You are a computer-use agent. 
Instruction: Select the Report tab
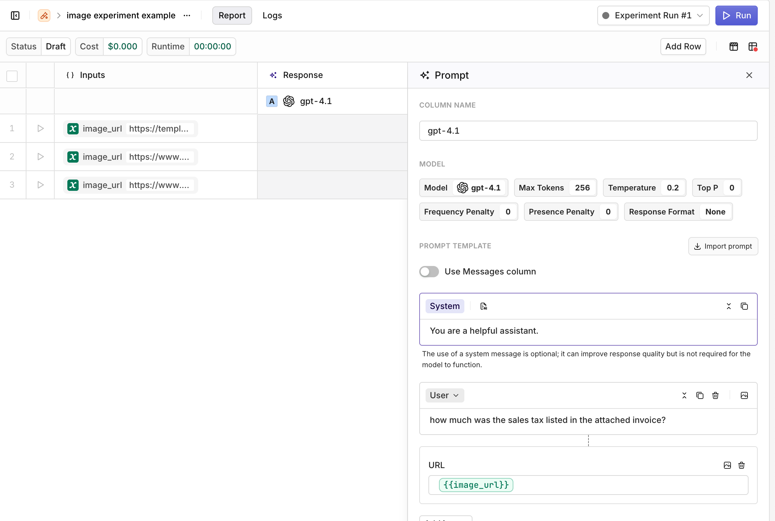coord(232,16)
